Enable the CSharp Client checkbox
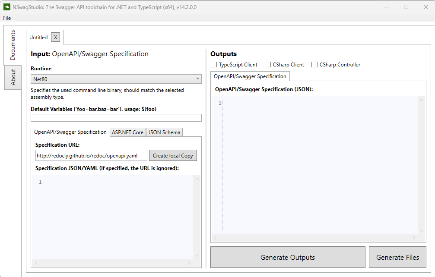The width and height of the screenshot is (435, 277). pos(268,65)
